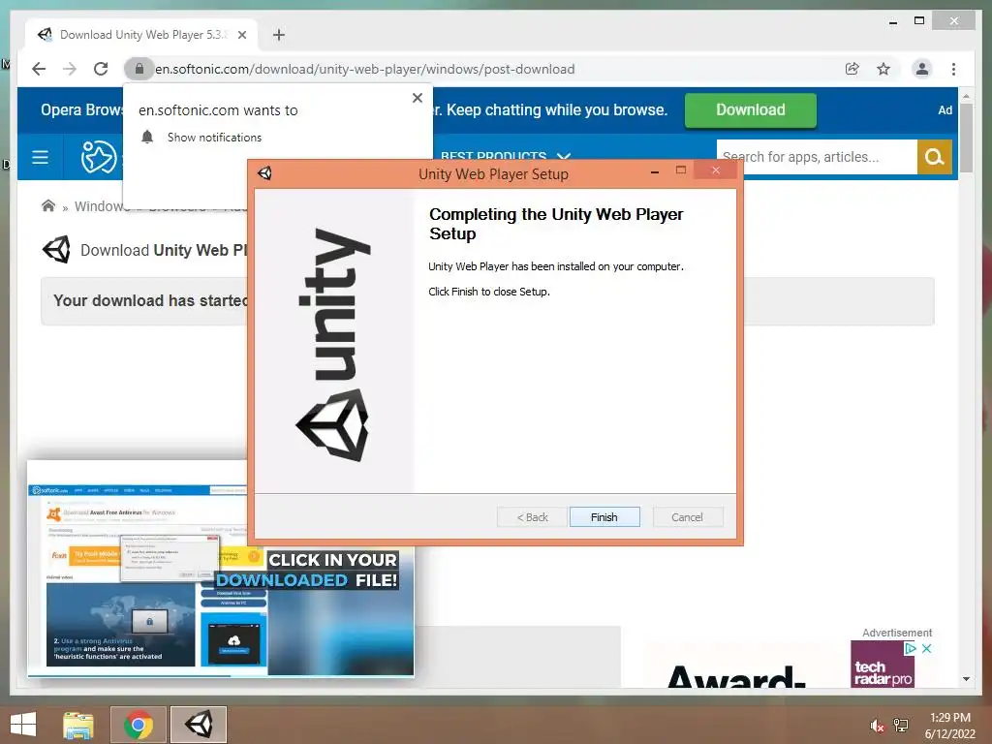Minimize the Unity Web Player Setup window
992x744 pixels.
tap(655, 171)
